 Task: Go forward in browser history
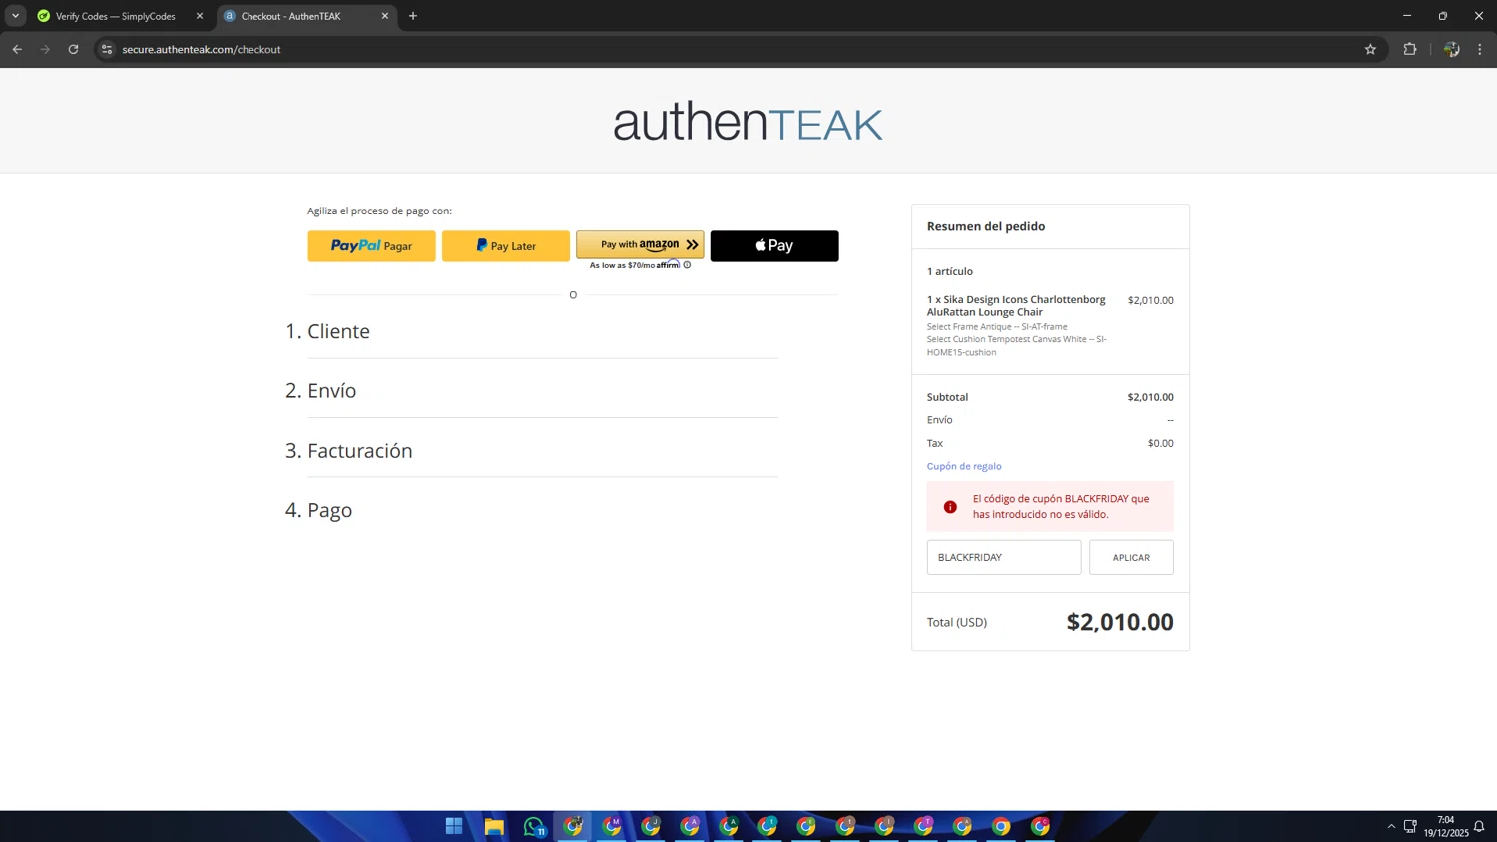click(45, 49)
